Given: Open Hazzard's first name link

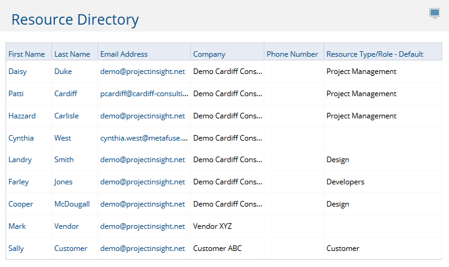Looking at the screenshot, I should tap(22, 116).
